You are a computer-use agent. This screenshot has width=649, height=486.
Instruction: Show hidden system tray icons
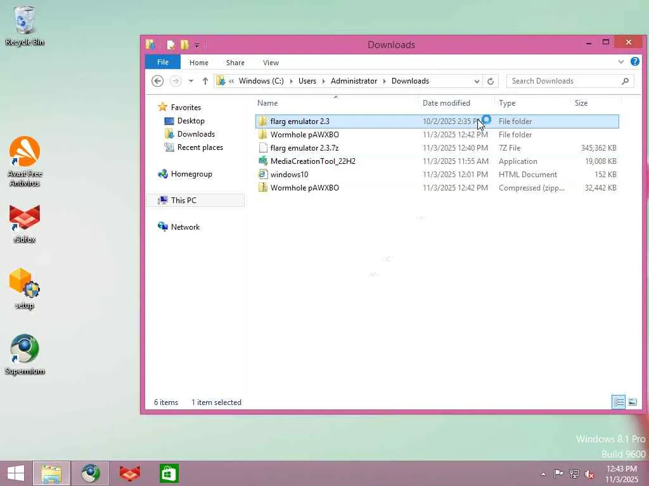pos(543,475)
